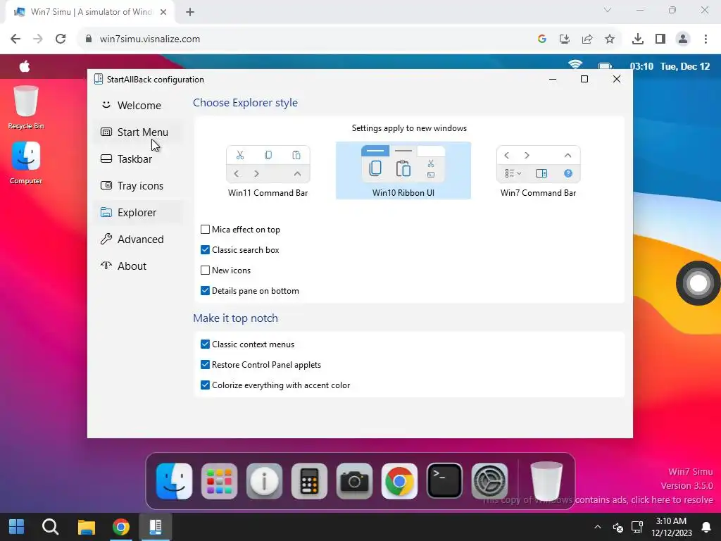
Task: Launch Camera from the dock
Action: pos(355,481)
